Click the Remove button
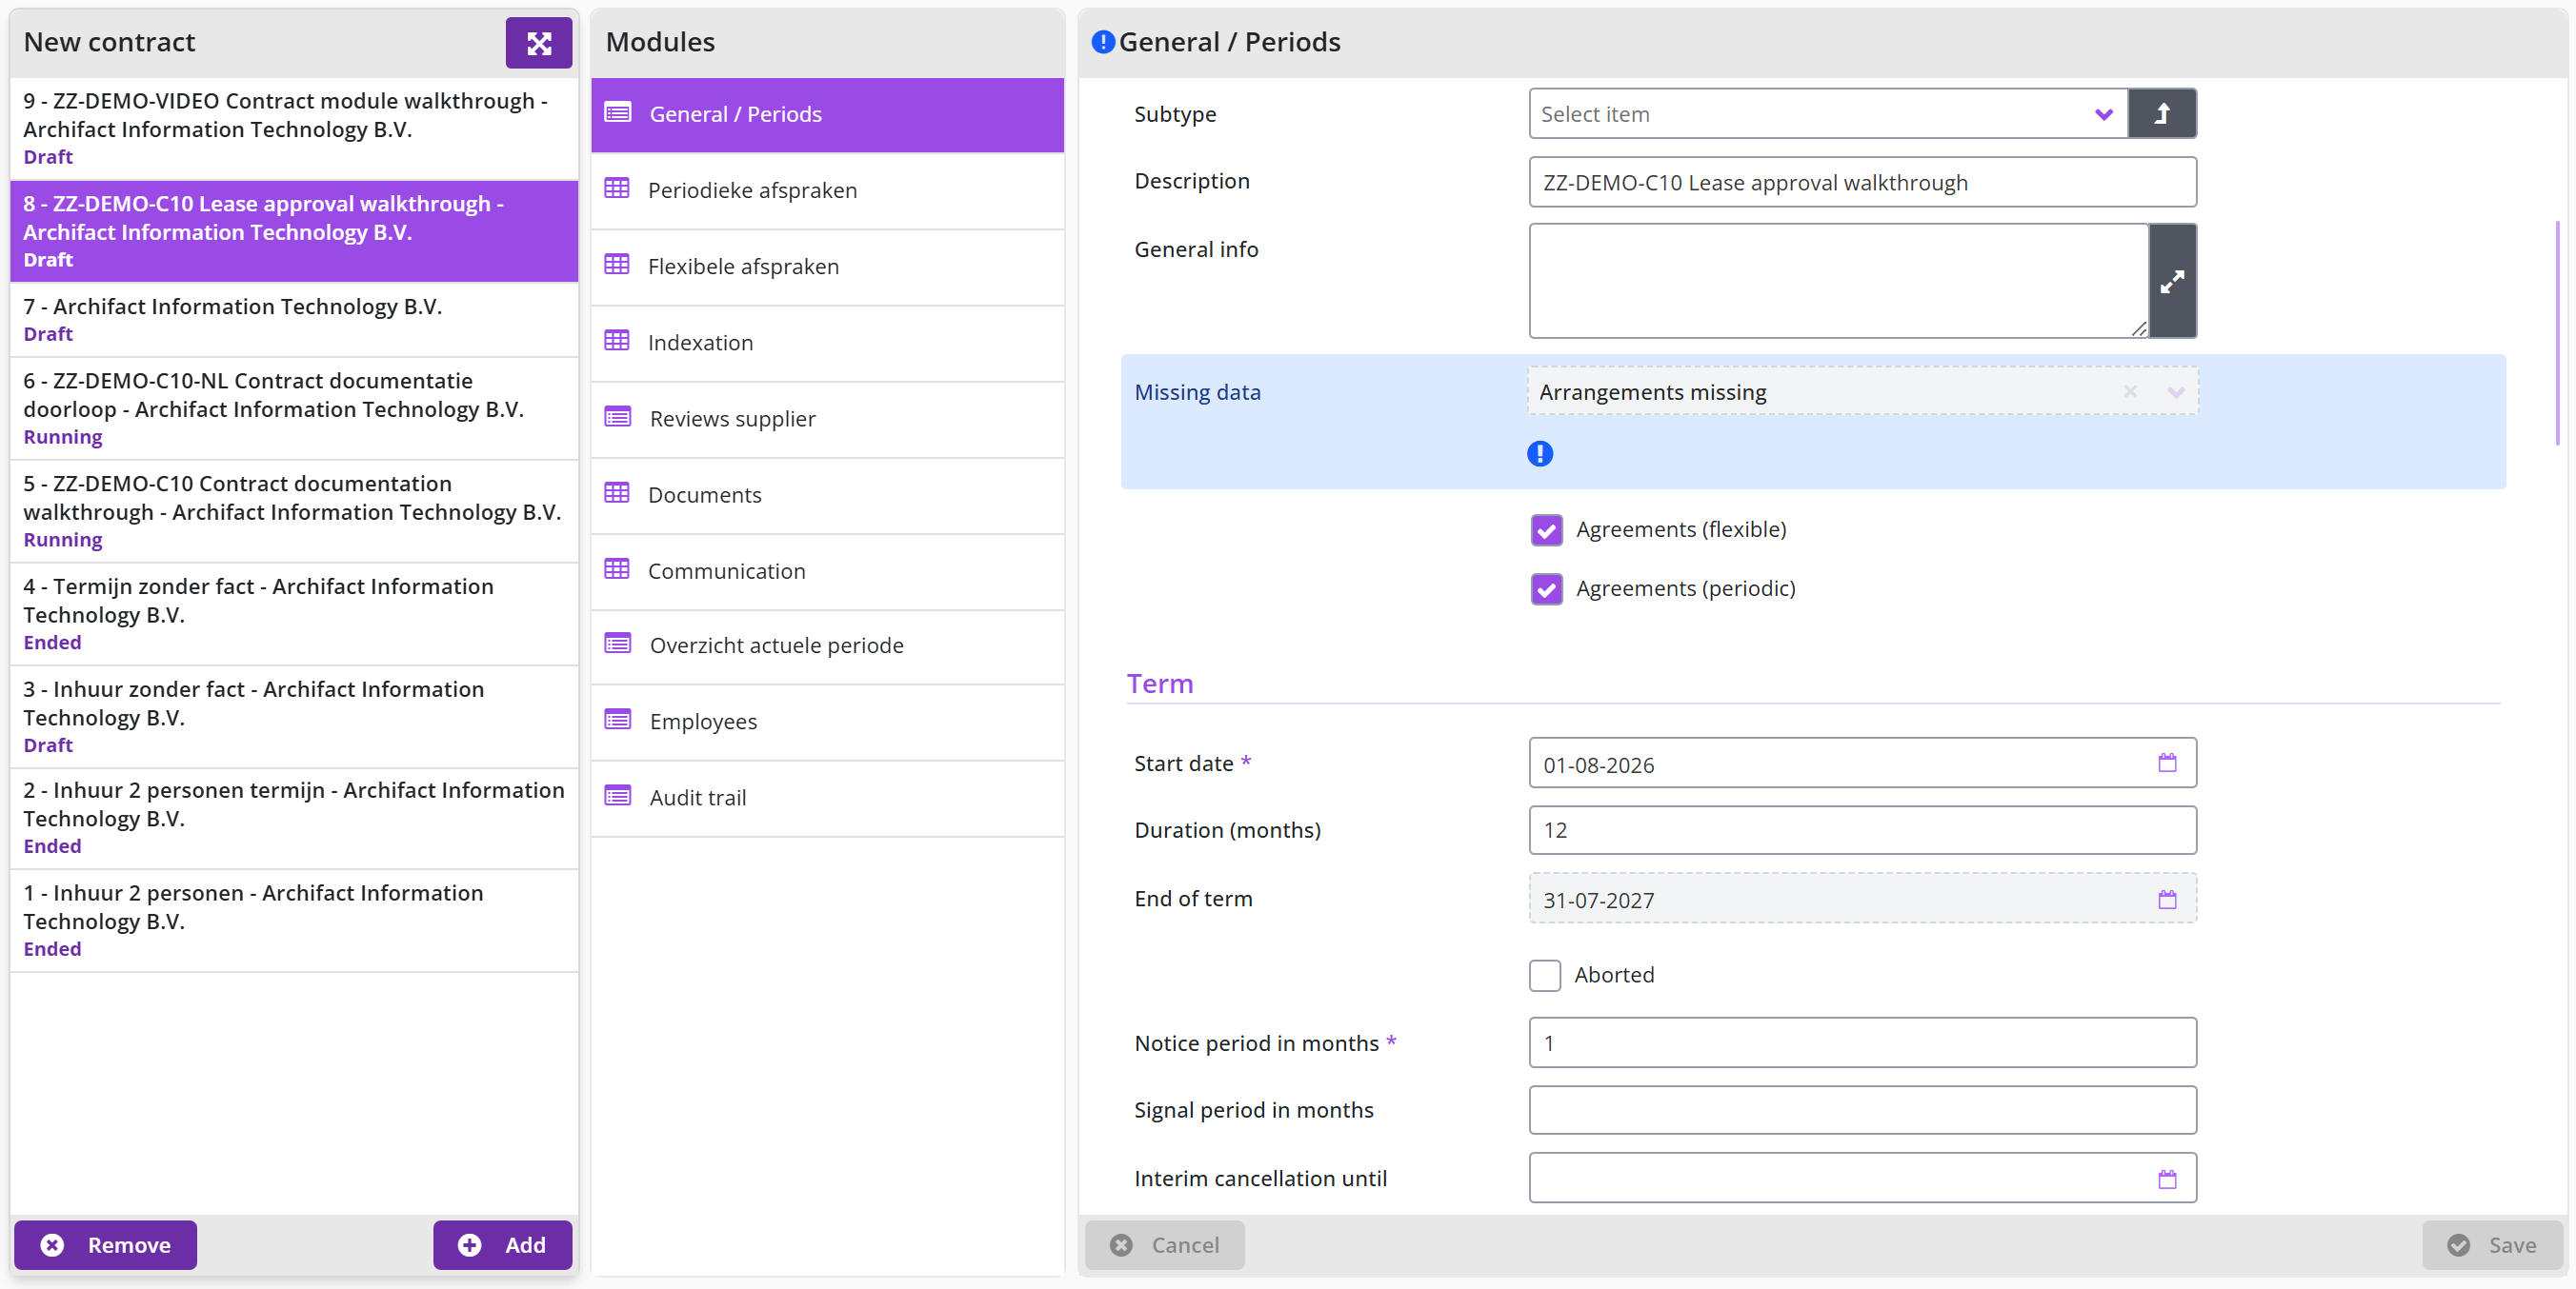Viewport: 2576px width, 1289px height. click(x=105, y=1245)
